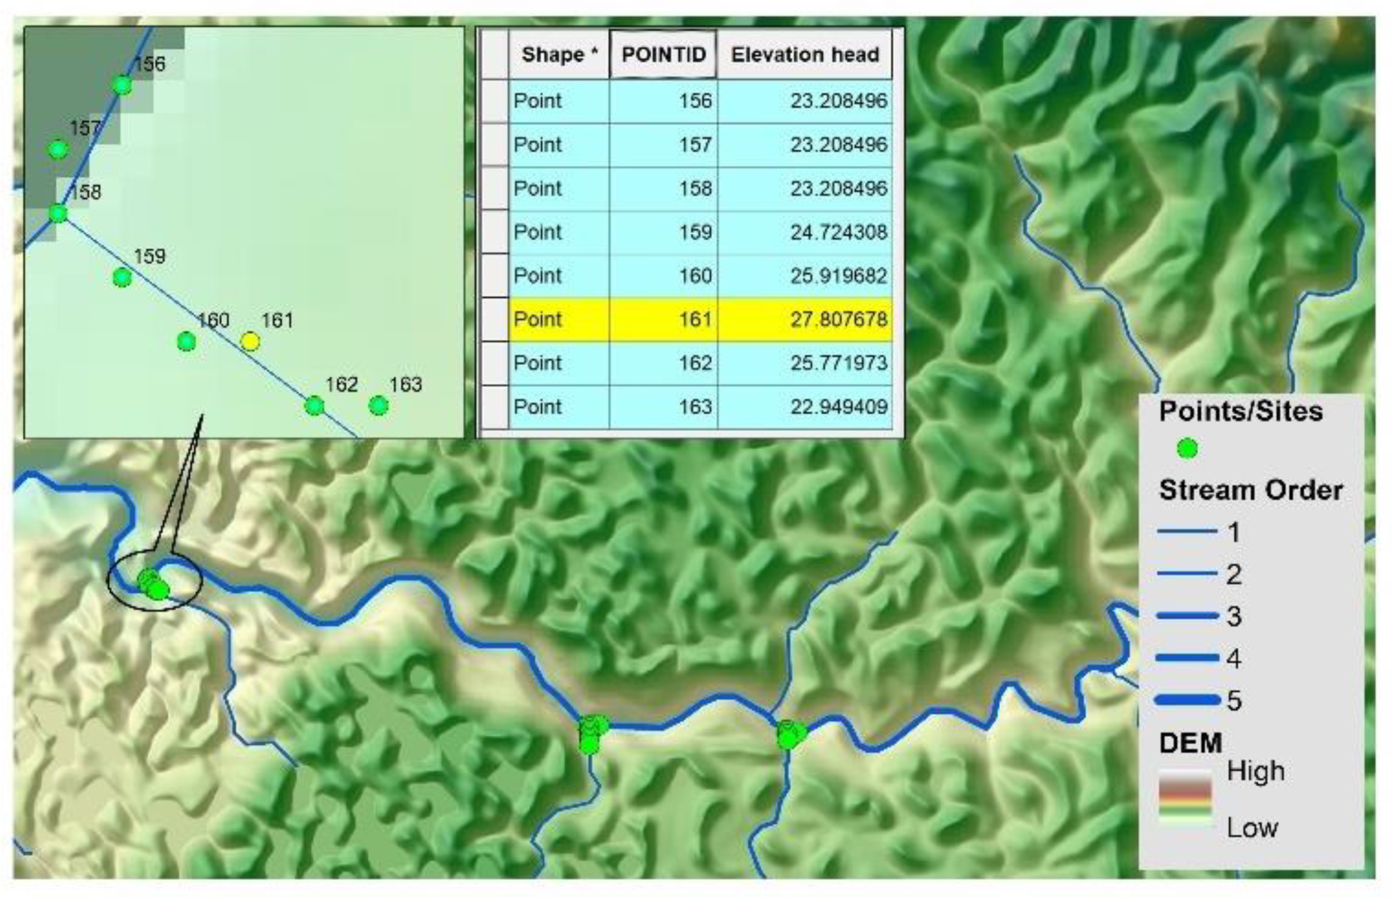Click the row selector for point 156
The height and width of the screenshot is (898, 1397).
(494, 101)
